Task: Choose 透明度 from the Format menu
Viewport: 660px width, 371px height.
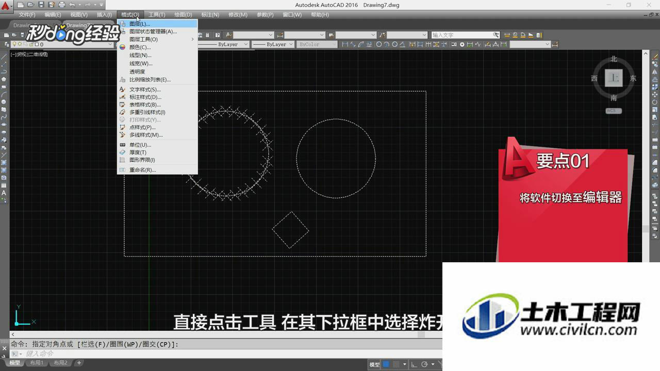Action: coord(157,72)
